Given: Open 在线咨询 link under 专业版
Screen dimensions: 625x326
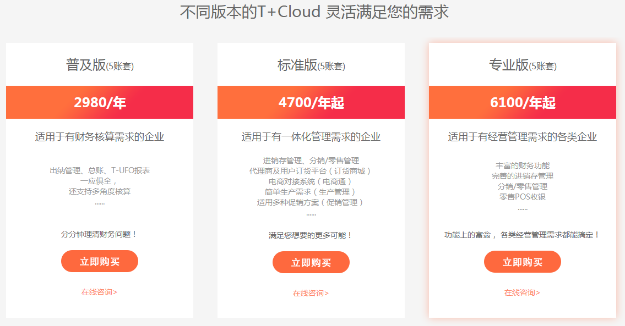Looking at the screenshot, I should [x=522, y=293].
